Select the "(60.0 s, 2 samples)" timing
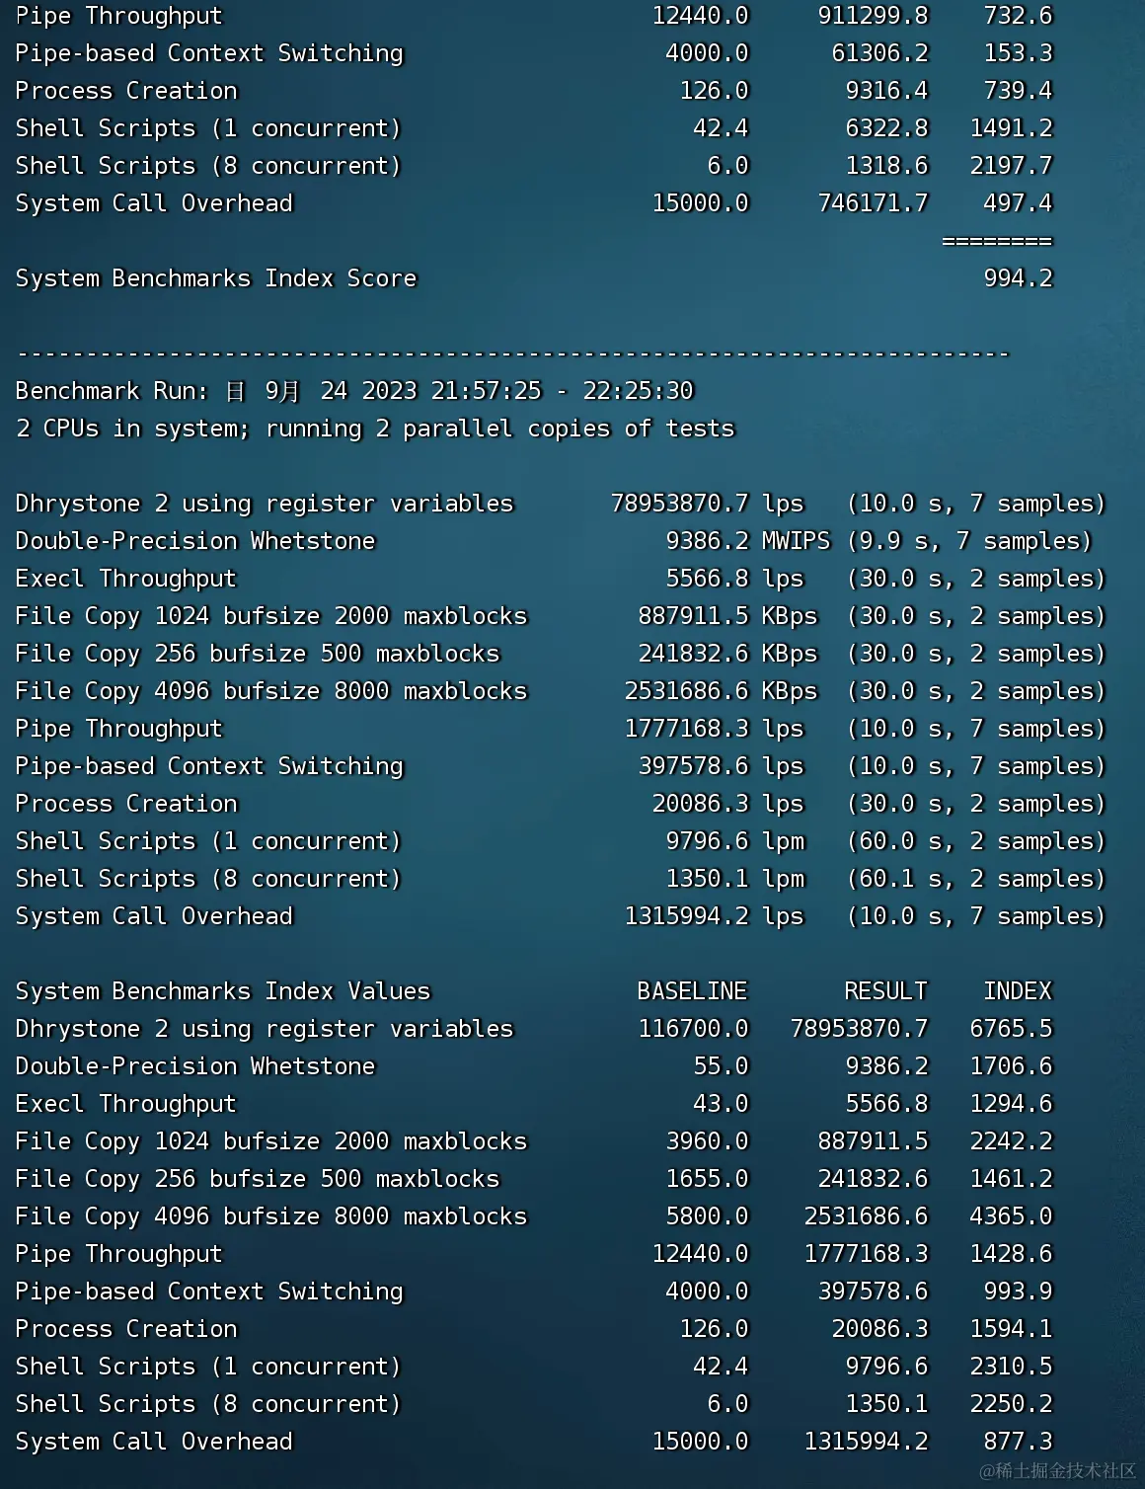Image resolution: width=1145 pixels, height=1489 pixels. point(976,841)
